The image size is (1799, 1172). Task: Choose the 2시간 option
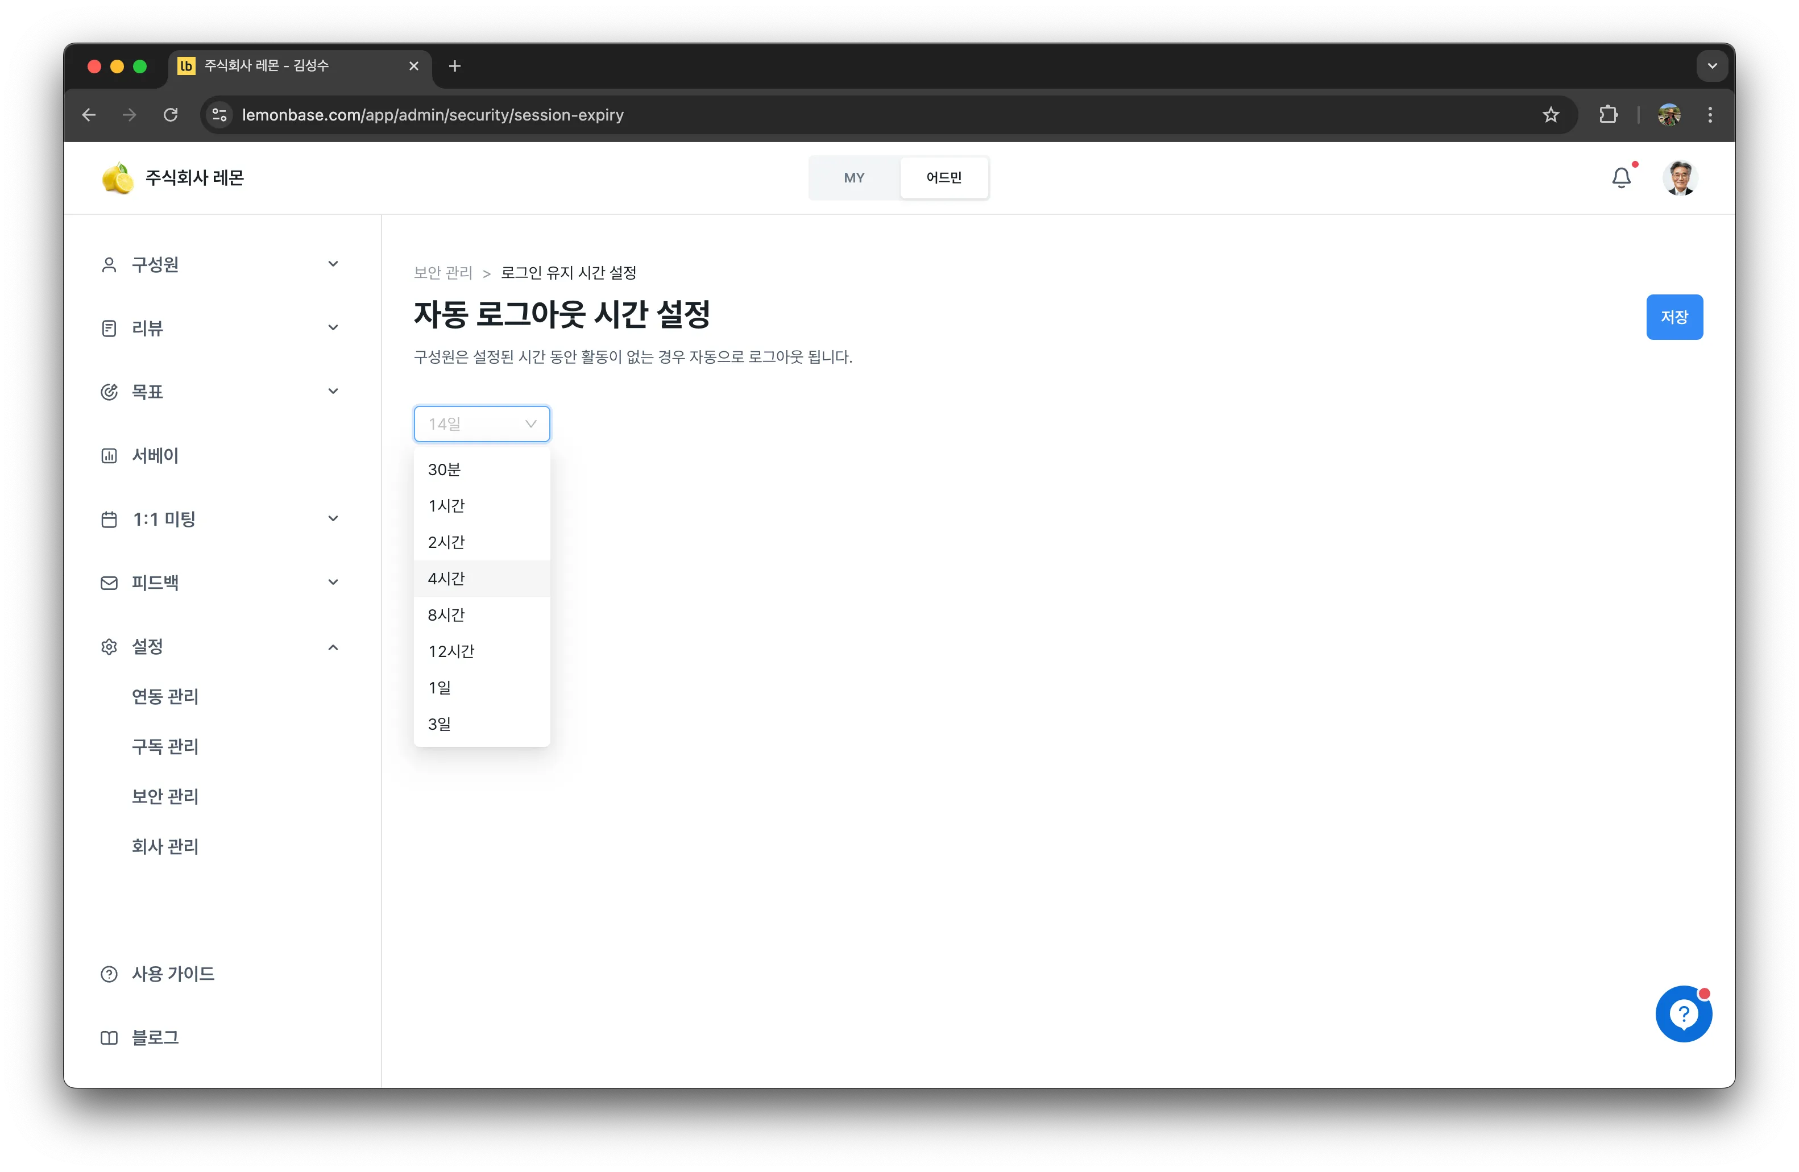(482, 543)
